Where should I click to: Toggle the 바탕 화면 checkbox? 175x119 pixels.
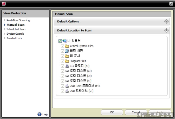click(63, 51)
